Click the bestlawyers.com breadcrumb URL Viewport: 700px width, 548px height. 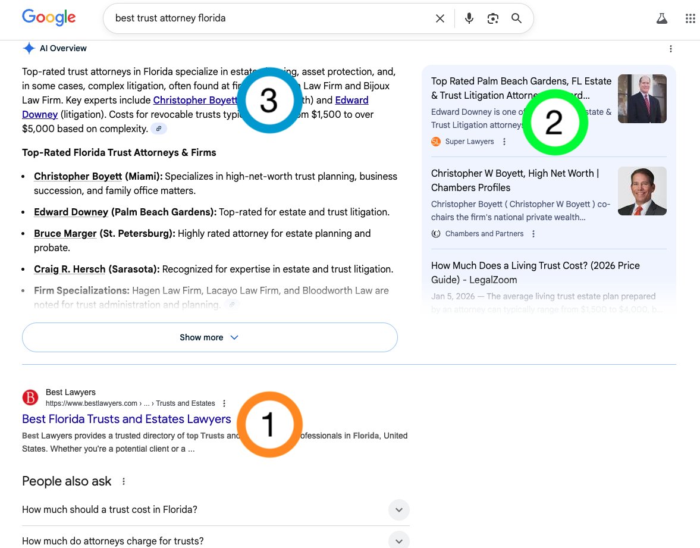[x=130, y=403]
